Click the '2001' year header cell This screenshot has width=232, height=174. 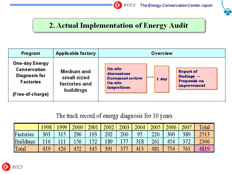(x=93, y=127)
